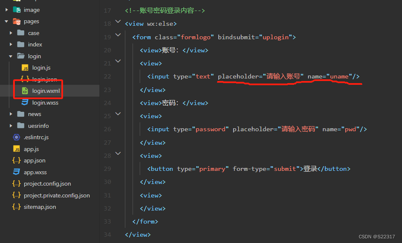
Task: Select the uesrinfo folder label
Action: coord(38,126)
